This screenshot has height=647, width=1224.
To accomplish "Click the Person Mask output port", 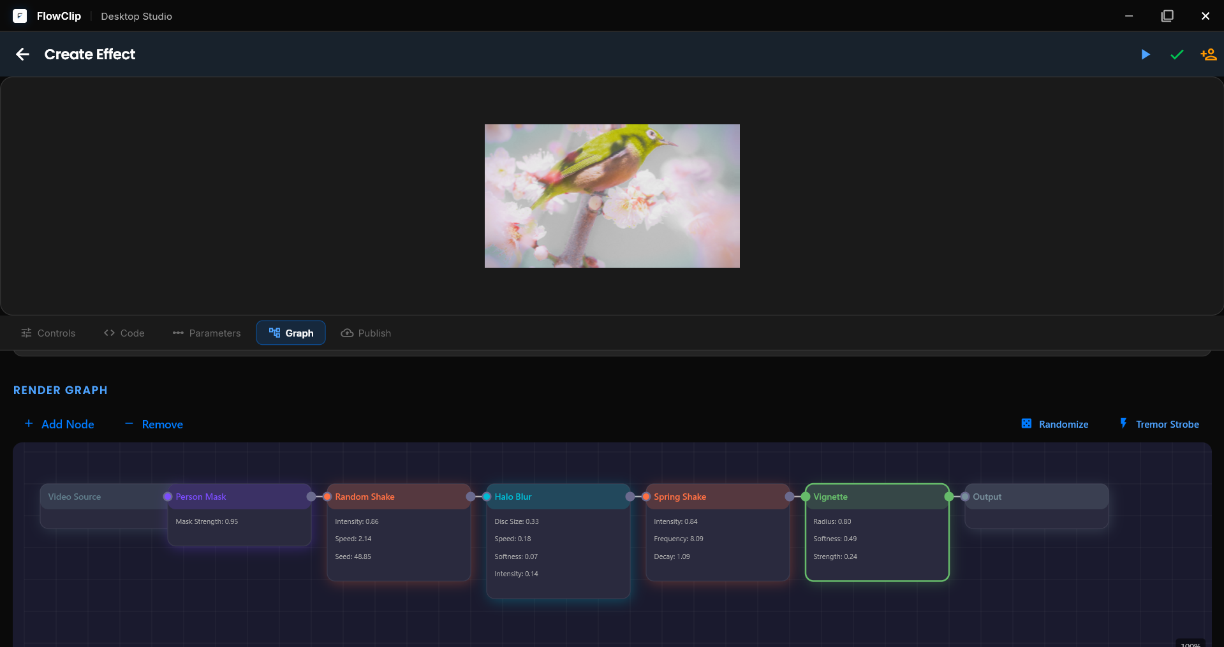I will tap(311, 497).
